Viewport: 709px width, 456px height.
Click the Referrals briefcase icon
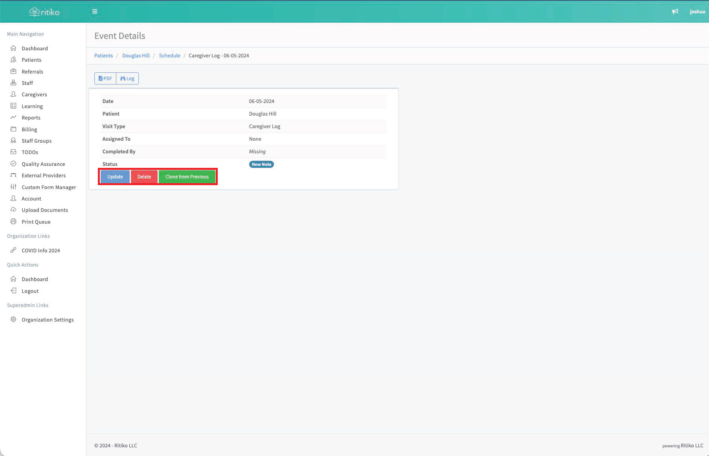[x=13, y=72]
